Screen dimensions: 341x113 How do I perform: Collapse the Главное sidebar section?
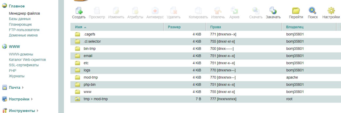pos(17,6)
